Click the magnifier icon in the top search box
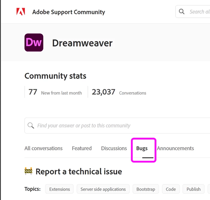 click(x=181, y=11)
